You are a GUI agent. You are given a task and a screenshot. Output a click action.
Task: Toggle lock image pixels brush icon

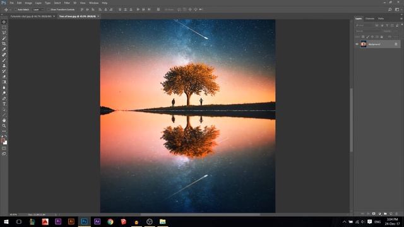pyautogui.click(x=367, y=37)
